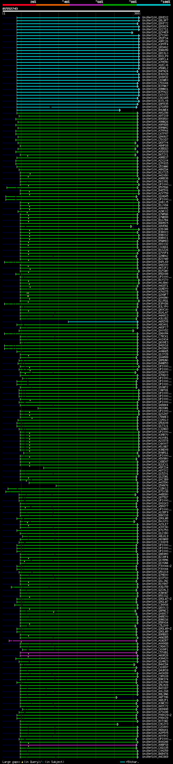Viewport: 173px width, 764px height.
Task: Select the UniRef100_A7PEM0 label
Action: tap(155, 62)
